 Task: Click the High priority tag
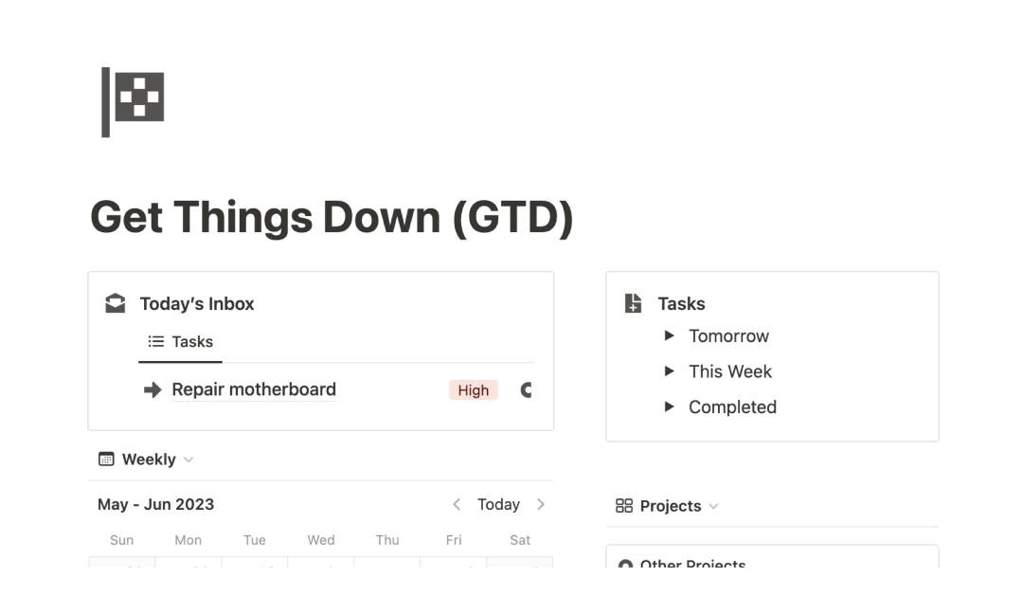473,389
